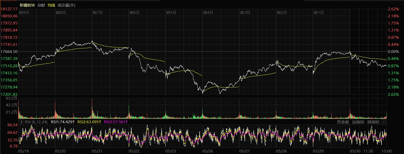Click the 17818.72 price label
The height and width of the screenshot is (154, 404).
(9, 37)
